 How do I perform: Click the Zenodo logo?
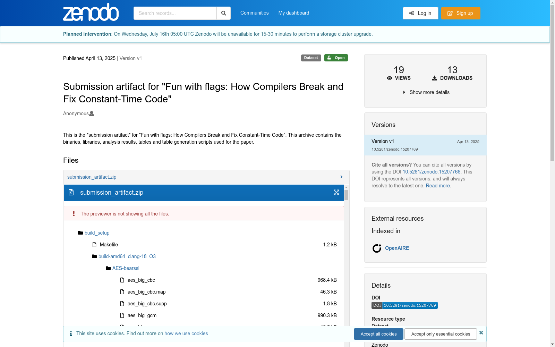click(x=91, y=12)
